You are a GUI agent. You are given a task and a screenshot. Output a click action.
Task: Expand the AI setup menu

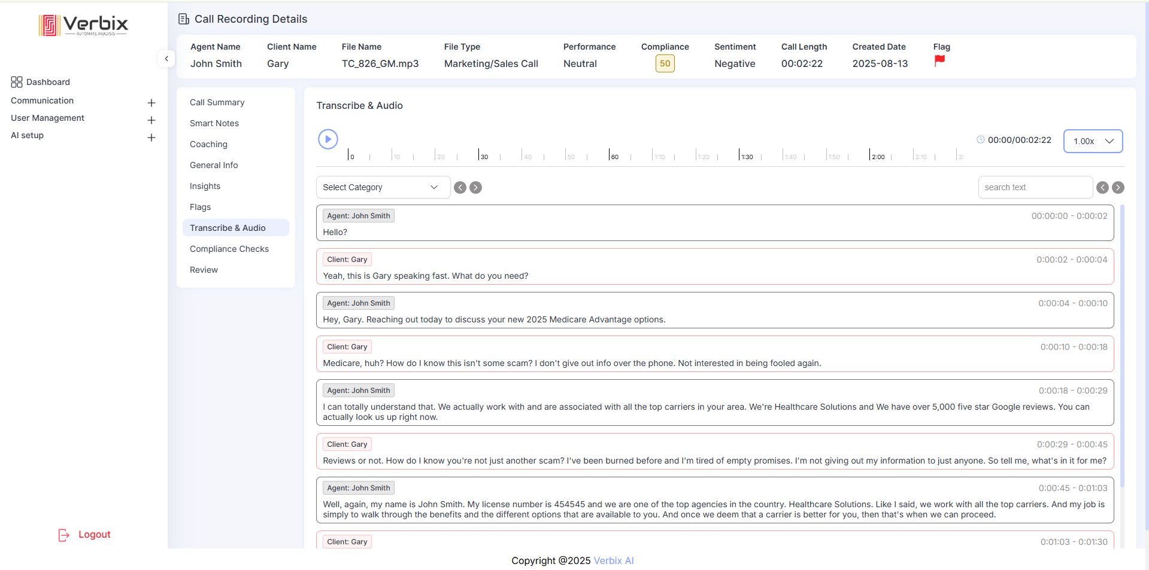click(x=151, y=138)
